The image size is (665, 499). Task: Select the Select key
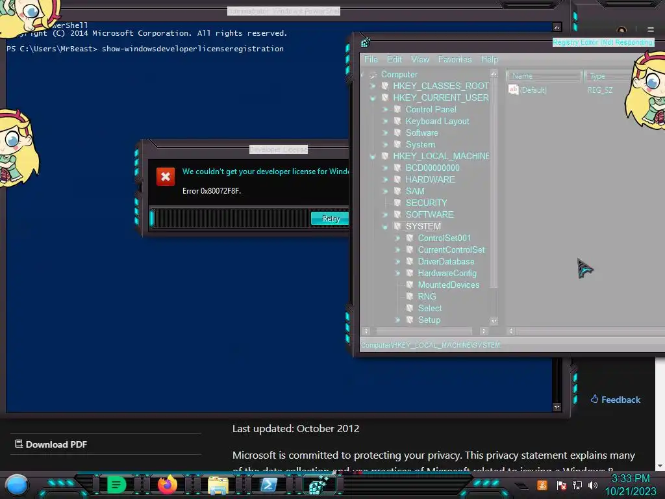click(x=430, y=309)
